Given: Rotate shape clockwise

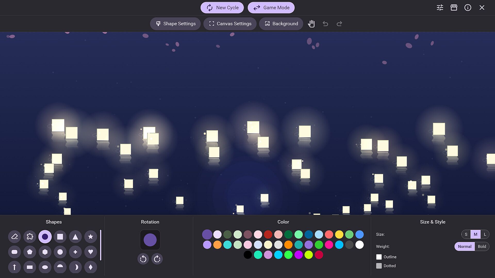Looking at the screenshot, I should [157, 259].
